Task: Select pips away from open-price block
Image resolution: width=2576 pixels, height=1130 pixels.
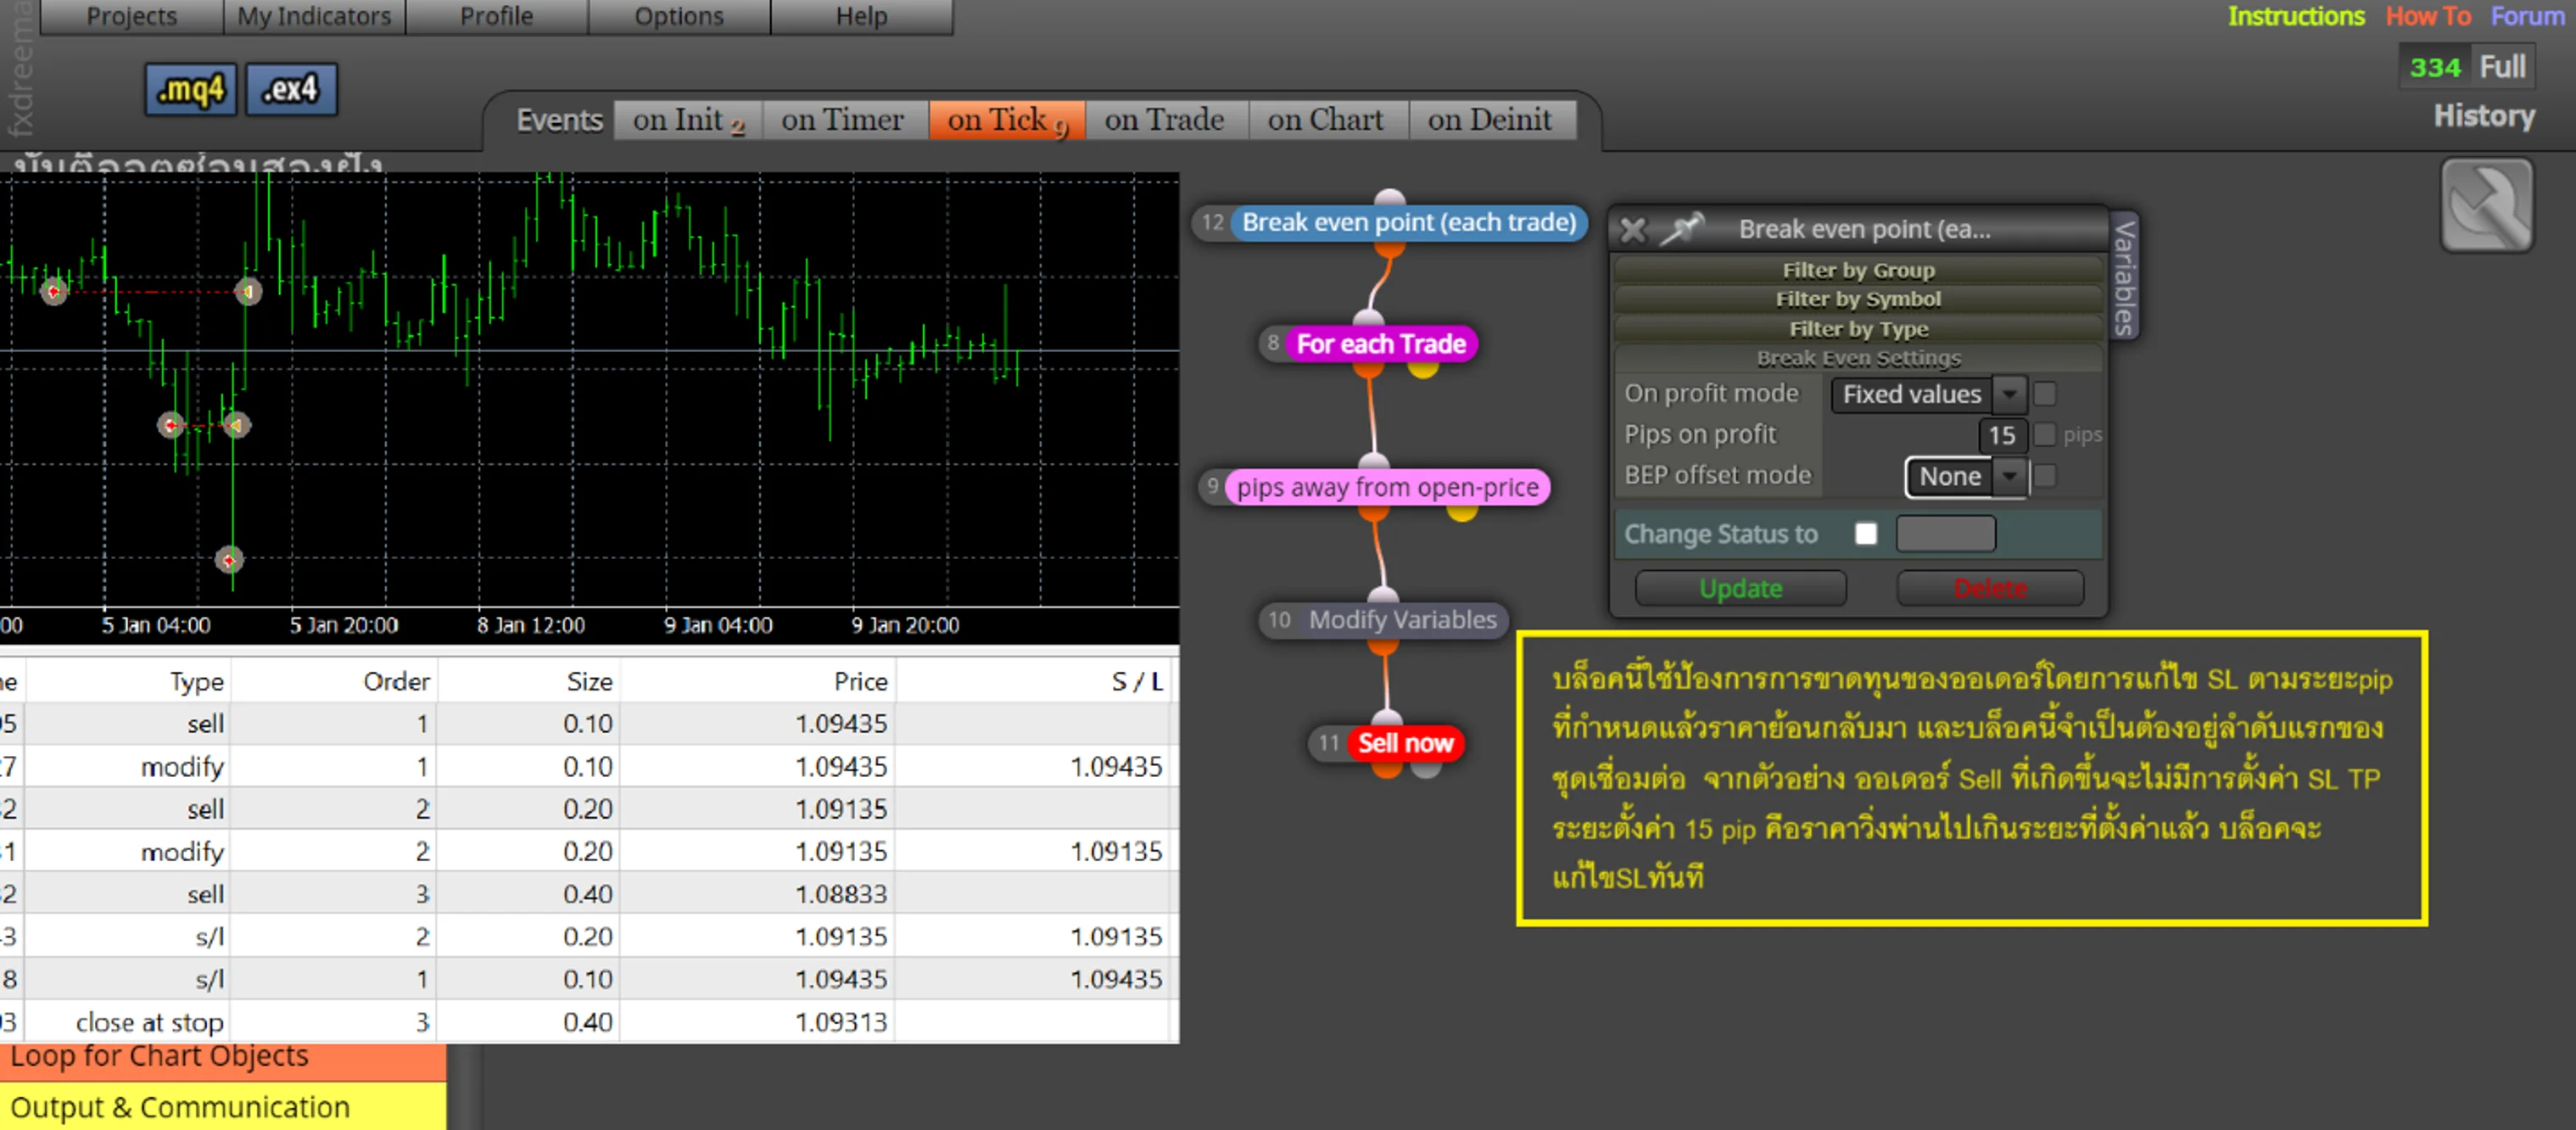Action: point(1387,487)
